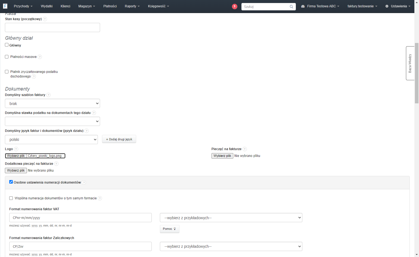The image size is (419, 257).
Task: Choose file for Pieczęć na fakturze
Action: [222, 156]
